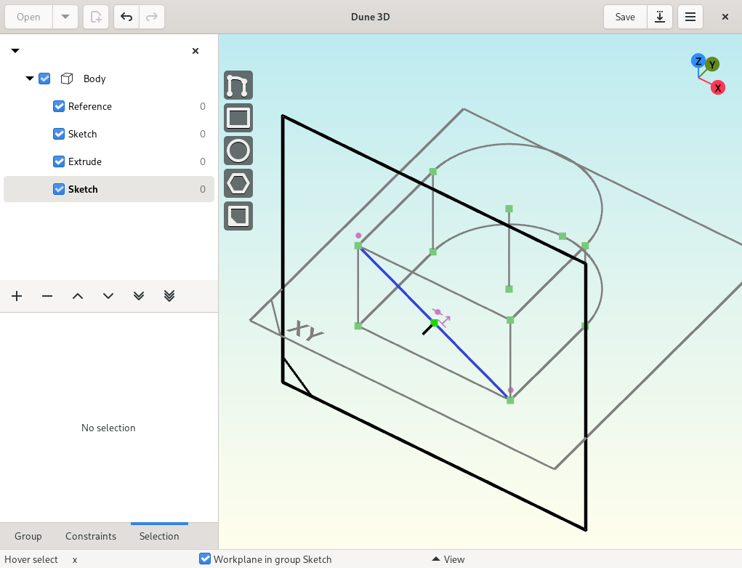Screen dimensions: 742x568
Task: Switch to the Constraints tab
Action: click(x=91, y=536)
